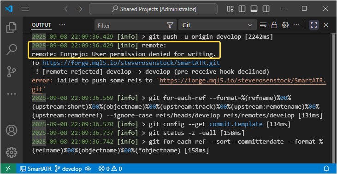Toggle maximized panel size
Image resolution: width=337 pixels, height=174 pixels.
[x=314, y=25]
